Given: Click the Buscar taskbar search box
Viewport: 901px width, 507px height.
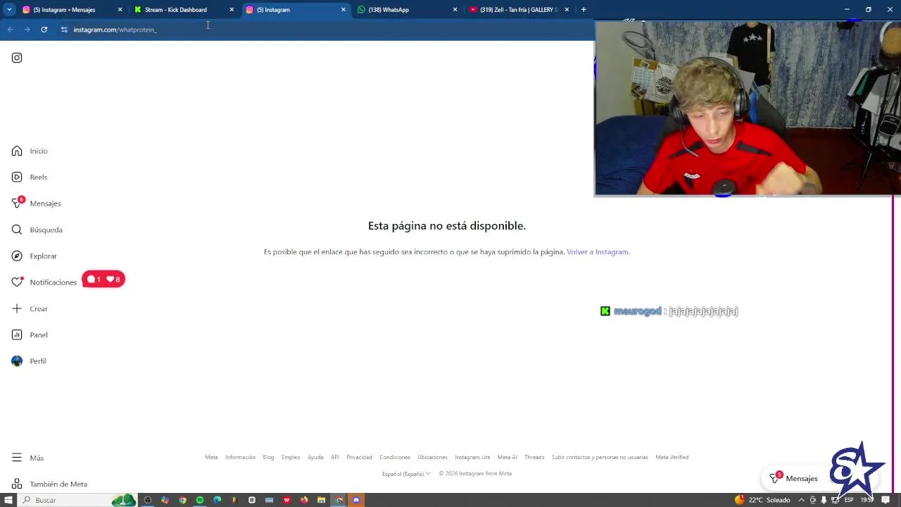Looking at the screenshot, I should (77, 500).
